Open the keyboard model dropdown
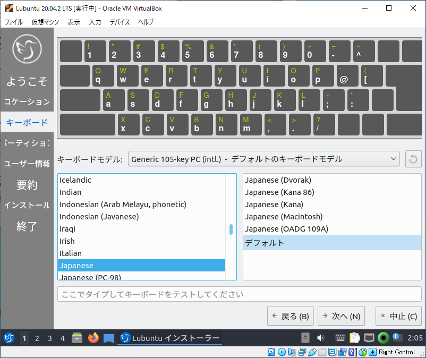 click(x=263, y=159)
